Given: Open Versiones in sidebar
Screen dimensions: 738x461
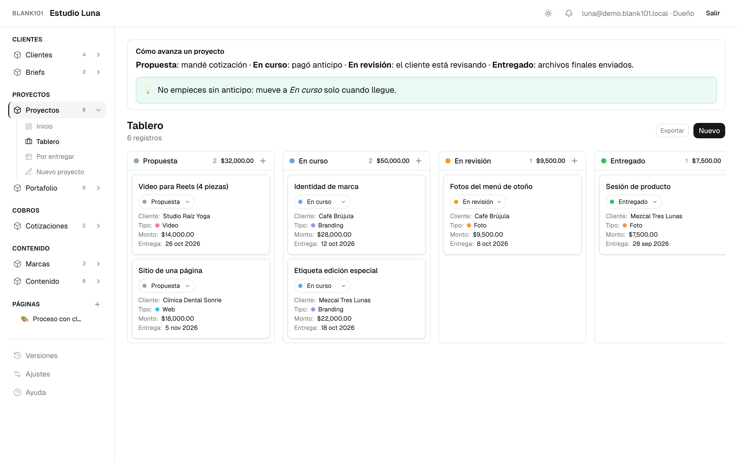Looking at the screenshot, I should [42, 355].
